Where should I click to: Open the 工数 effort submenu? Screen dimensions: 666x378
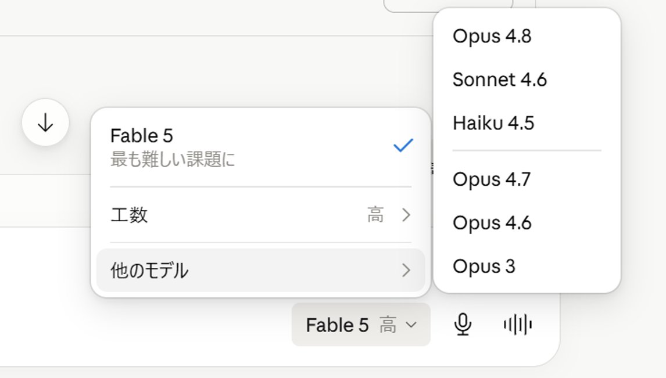point(260,215)
